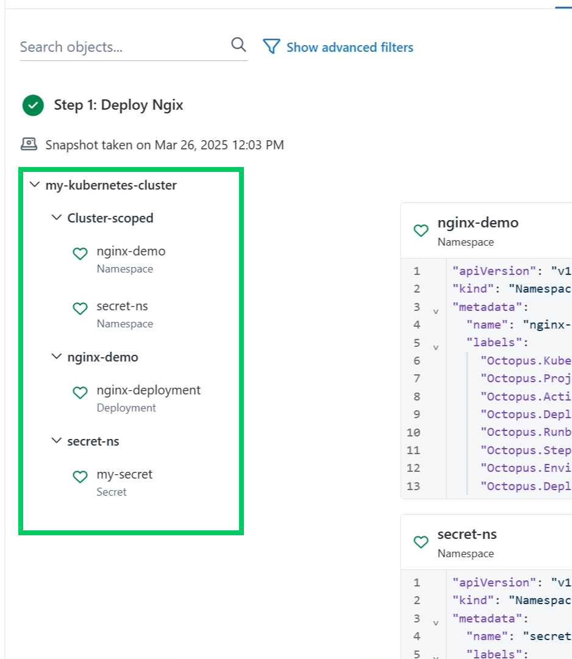Click "Octopus.Runb" line 10 in manifest
This screenshot has height=659, width=572.
pyautogui.click(x=526, y=432)
